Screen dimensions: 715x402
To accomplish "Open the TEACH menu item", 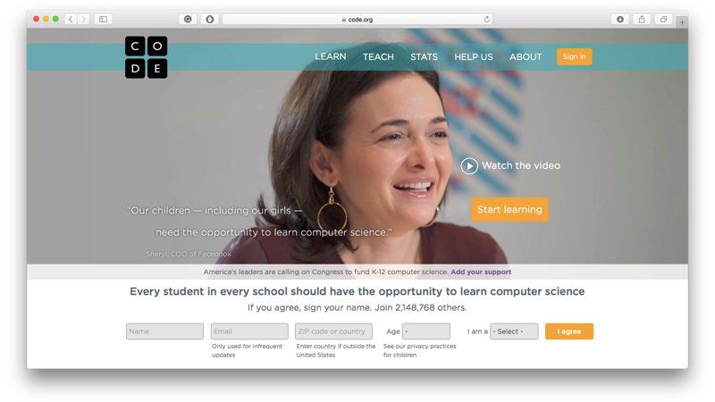I will [x=378, y=56].
